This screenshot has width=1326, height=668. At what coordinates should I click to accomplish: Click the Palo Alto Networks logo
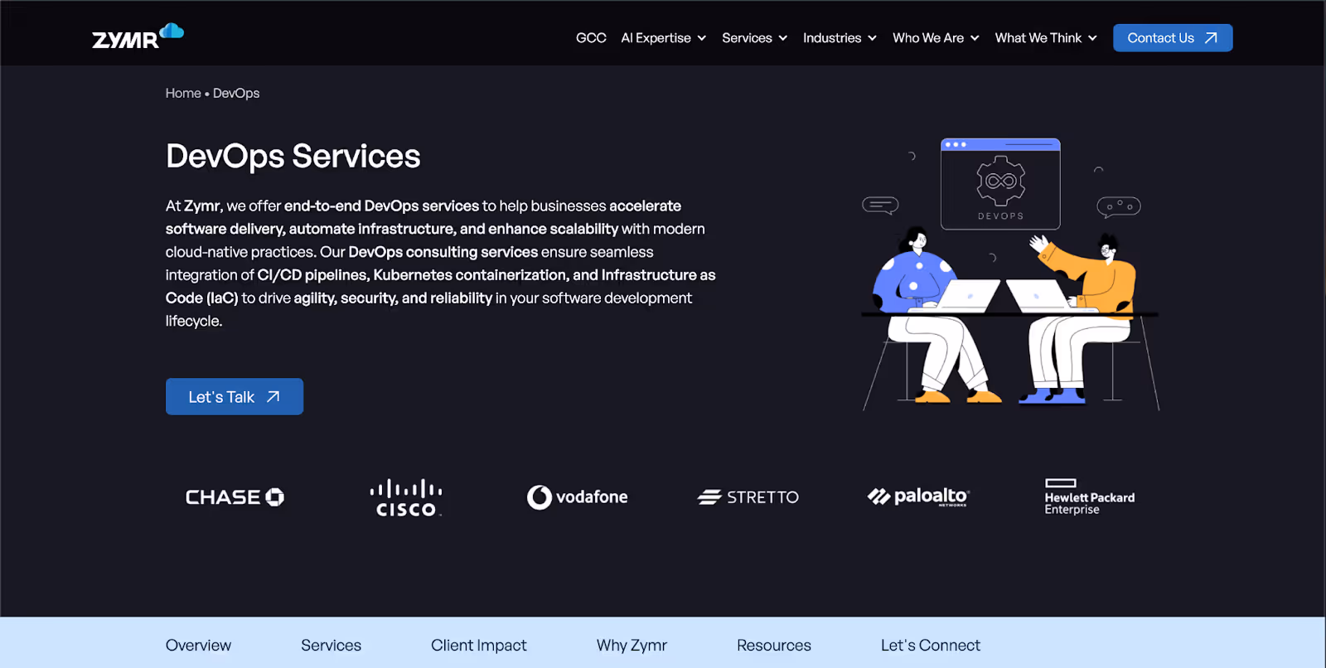[x=918, y=496]
